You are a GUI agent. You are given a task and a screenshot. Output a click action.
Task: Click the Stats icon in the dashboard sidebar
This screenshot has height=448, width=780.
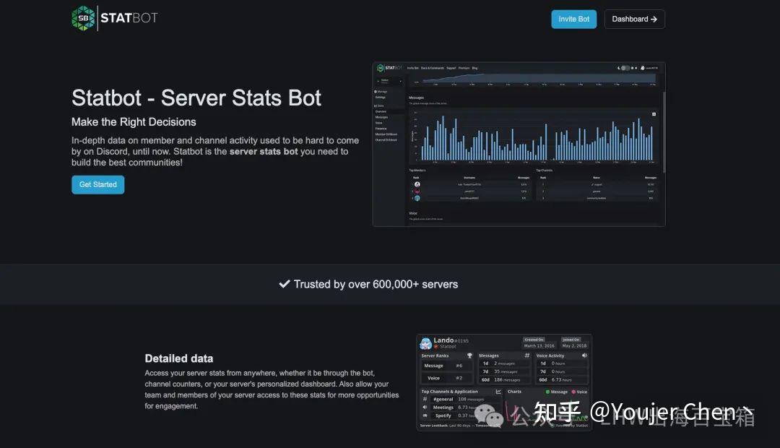coord(375,105)
